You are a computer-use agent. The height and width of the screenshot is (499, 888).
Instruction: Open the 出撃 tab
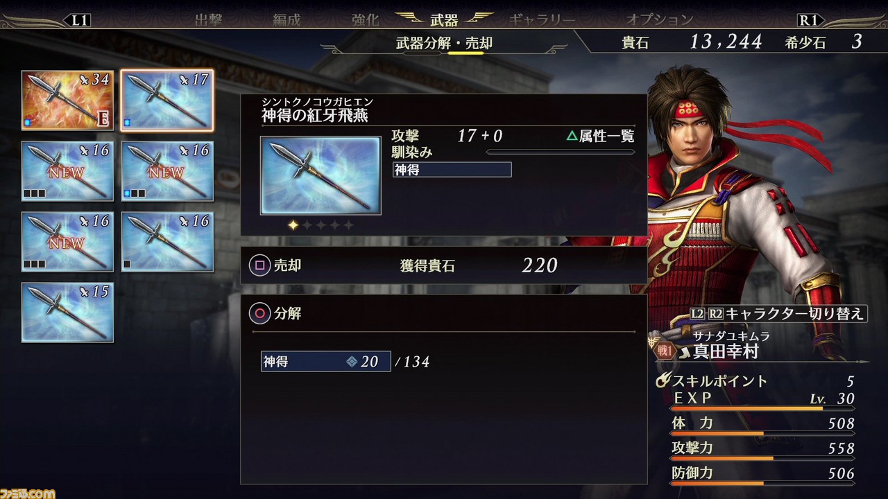pos(209,19)
